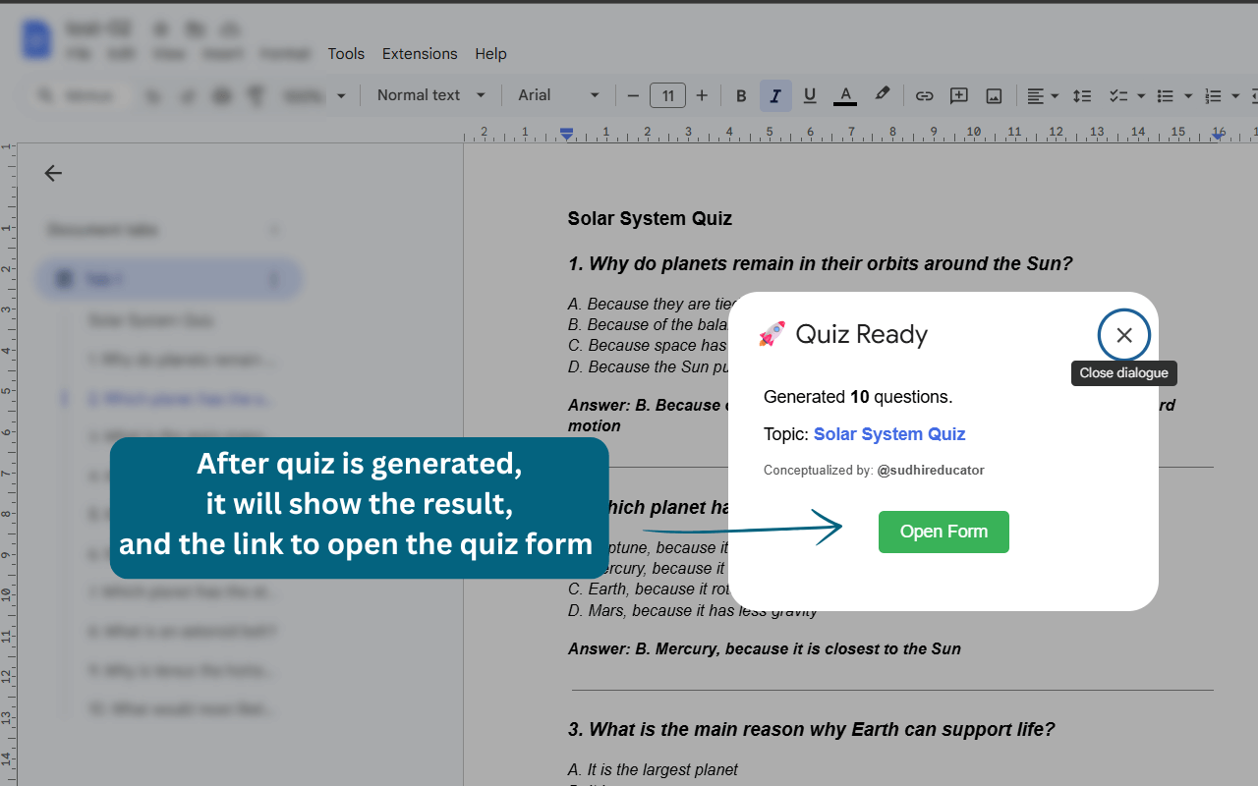Open the Normal text style dropdown
This screenshot has width=1258, height=786.
tap(430, 95)
